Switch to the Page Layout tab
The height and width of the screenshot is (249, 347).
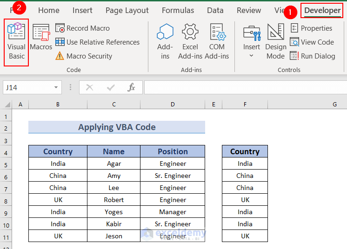click(x=127, y=10)
